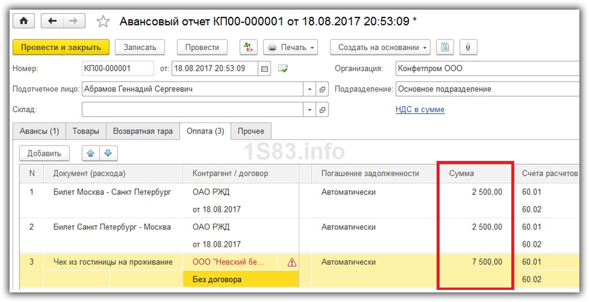589x302 pixels.
Task: Move row up with arrow
Action: pos(91,153)
